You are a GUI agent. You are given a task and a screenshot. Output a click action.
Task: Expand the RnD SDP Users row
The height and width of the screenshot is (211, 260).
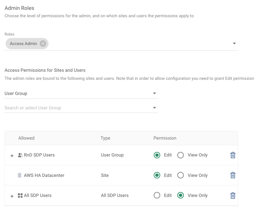point(12,155)
